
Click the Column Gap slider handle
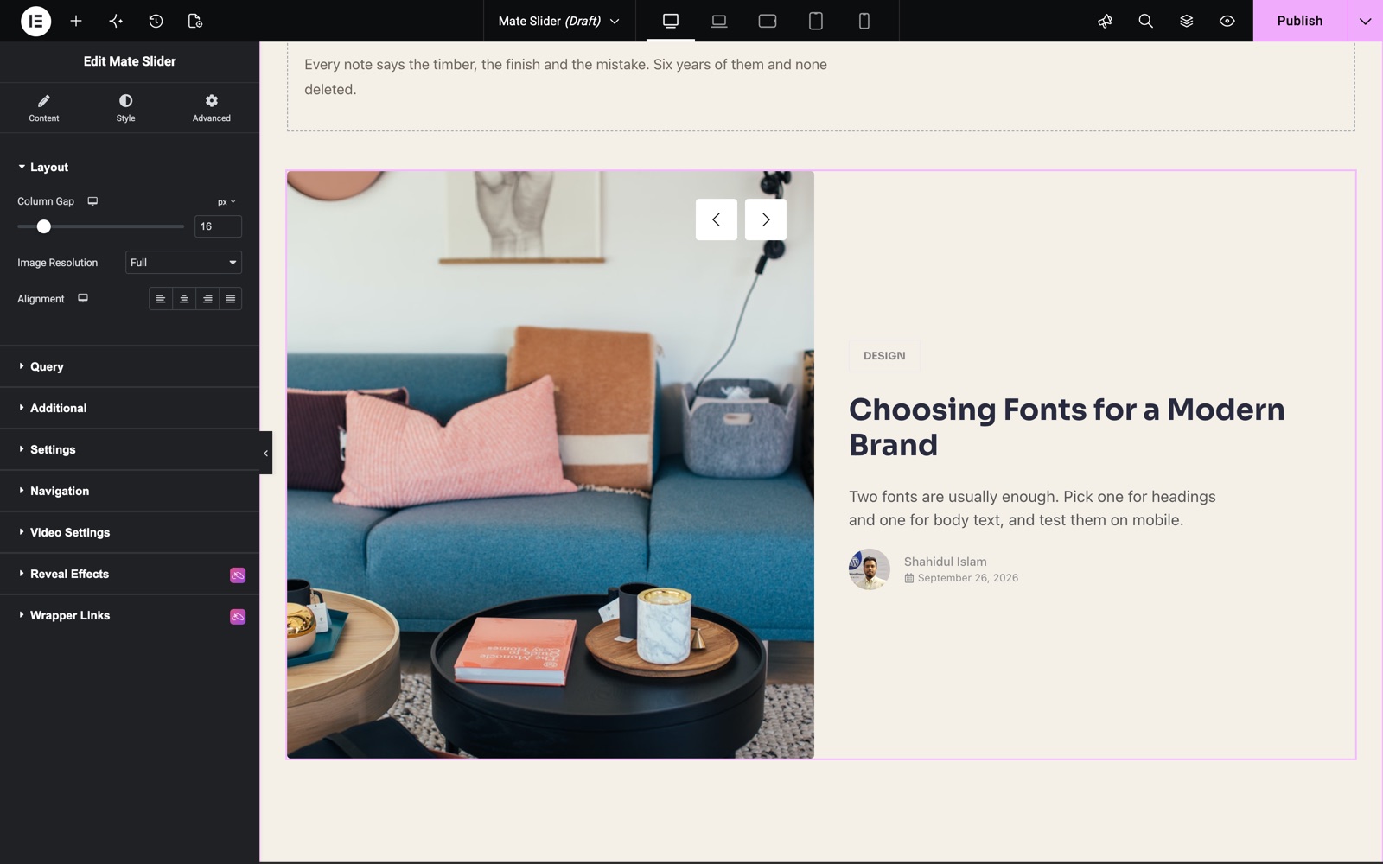click(44, 226)
